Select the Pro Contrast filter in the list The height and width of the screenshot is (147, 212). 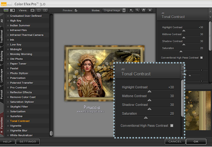coord(18,87)
